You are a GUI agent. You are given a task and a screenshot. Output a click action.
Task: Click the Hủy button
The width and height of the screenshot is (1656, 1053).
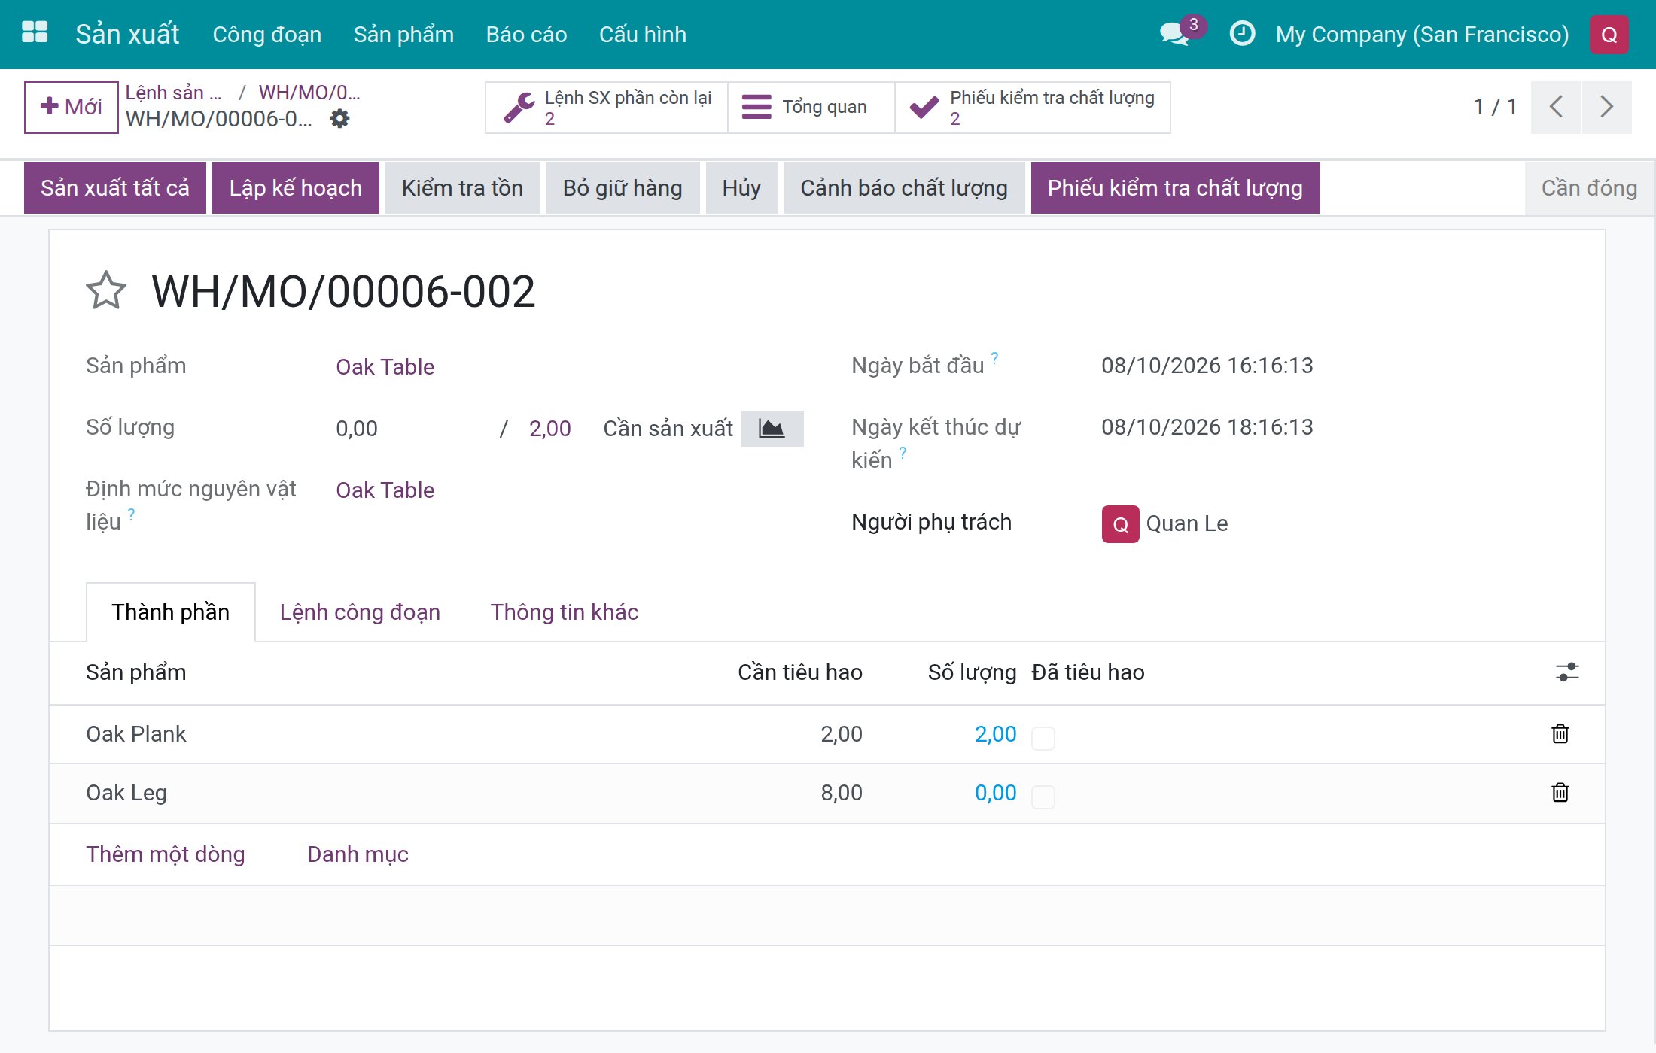[x=741, y=188]
